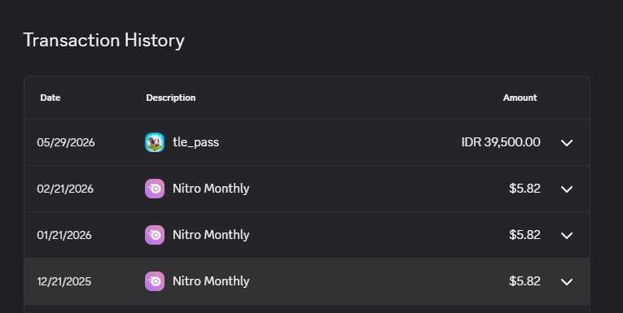
Task: Select the tle_pass description text
Action: point(196,142)
